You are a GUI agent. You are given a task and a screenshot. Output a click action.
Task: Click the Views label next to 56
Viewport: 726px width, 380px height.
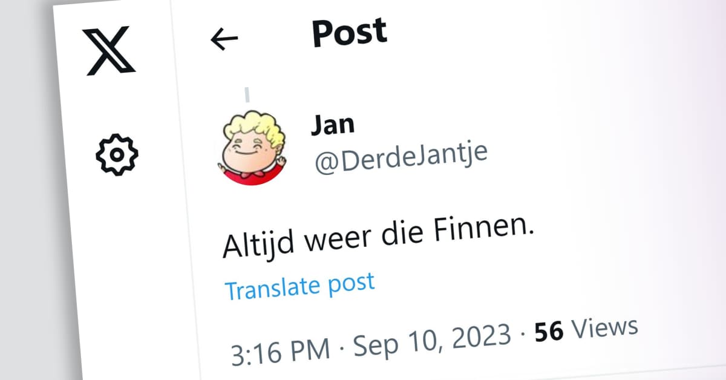pos(604,327)
